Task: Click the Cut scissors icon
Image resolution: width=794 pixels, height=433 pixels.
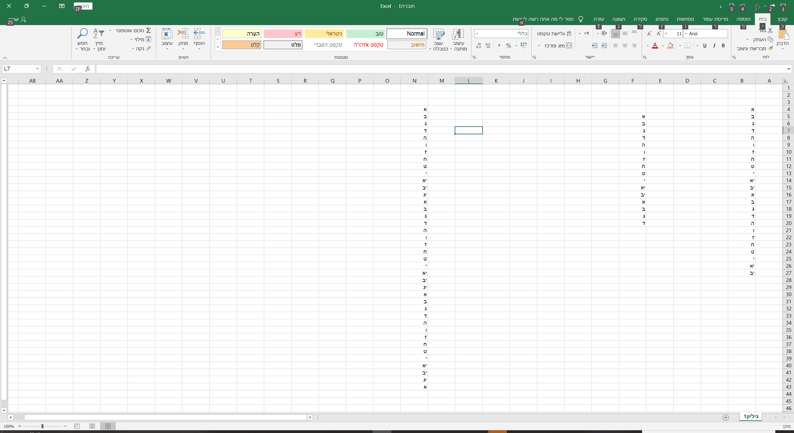Action: 770,30
